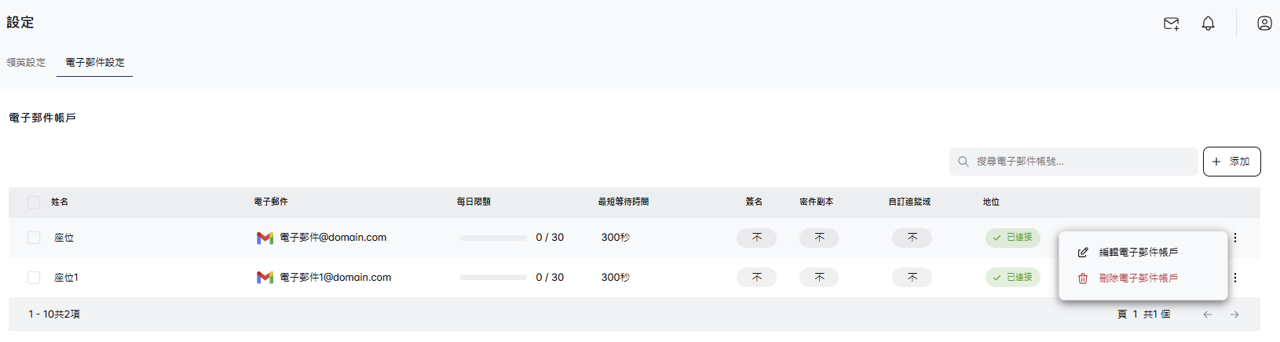This screenshot has height=342, width=1280.
Task: Open the user profile icon
Action: [x=1264, y=24]
